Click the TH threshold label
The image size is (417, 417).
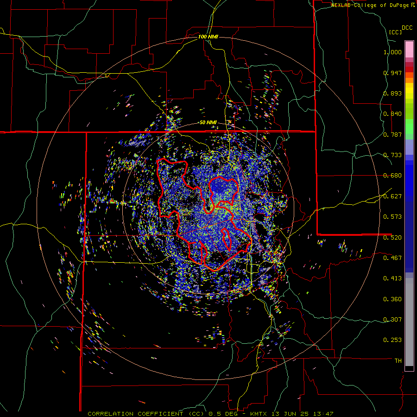click(x=398, y=361)
